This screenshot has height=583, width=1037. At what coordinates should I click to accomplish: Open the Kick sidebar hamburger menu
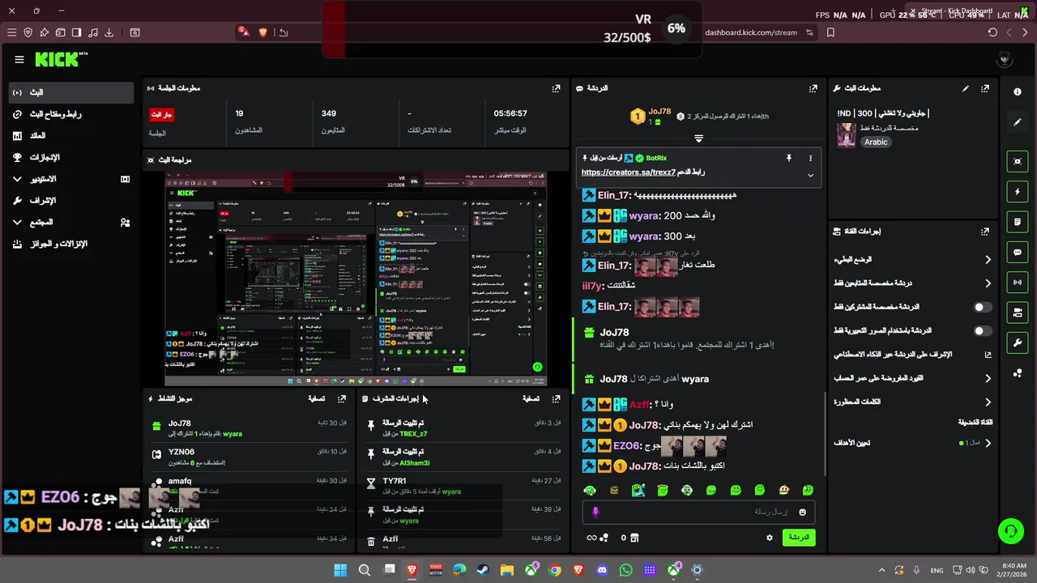coord(19,59)
